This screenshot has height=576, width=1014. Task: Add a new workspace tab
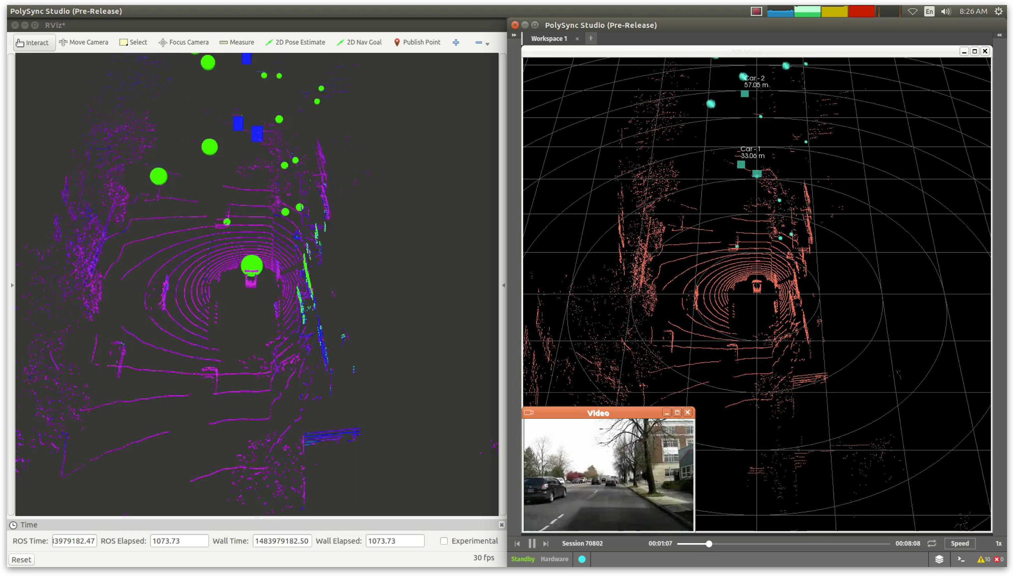(x=591, y=38)
